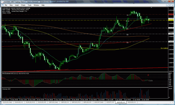The width and height of the screenshot is (175, 105).
Task: Restore down the inner chart window
Action: pos(170,5)
